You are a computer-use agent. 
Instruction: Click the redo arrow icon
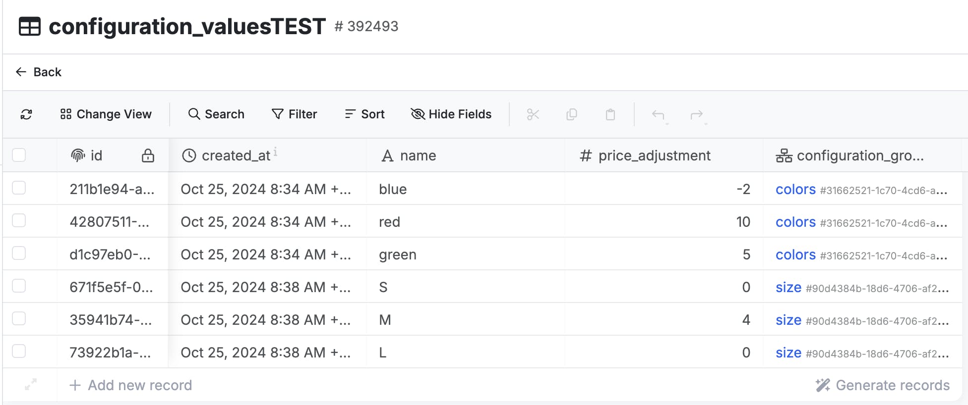click(697, 115)
